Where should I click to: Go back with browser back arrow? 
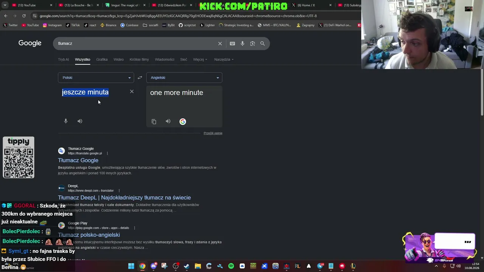6,16
